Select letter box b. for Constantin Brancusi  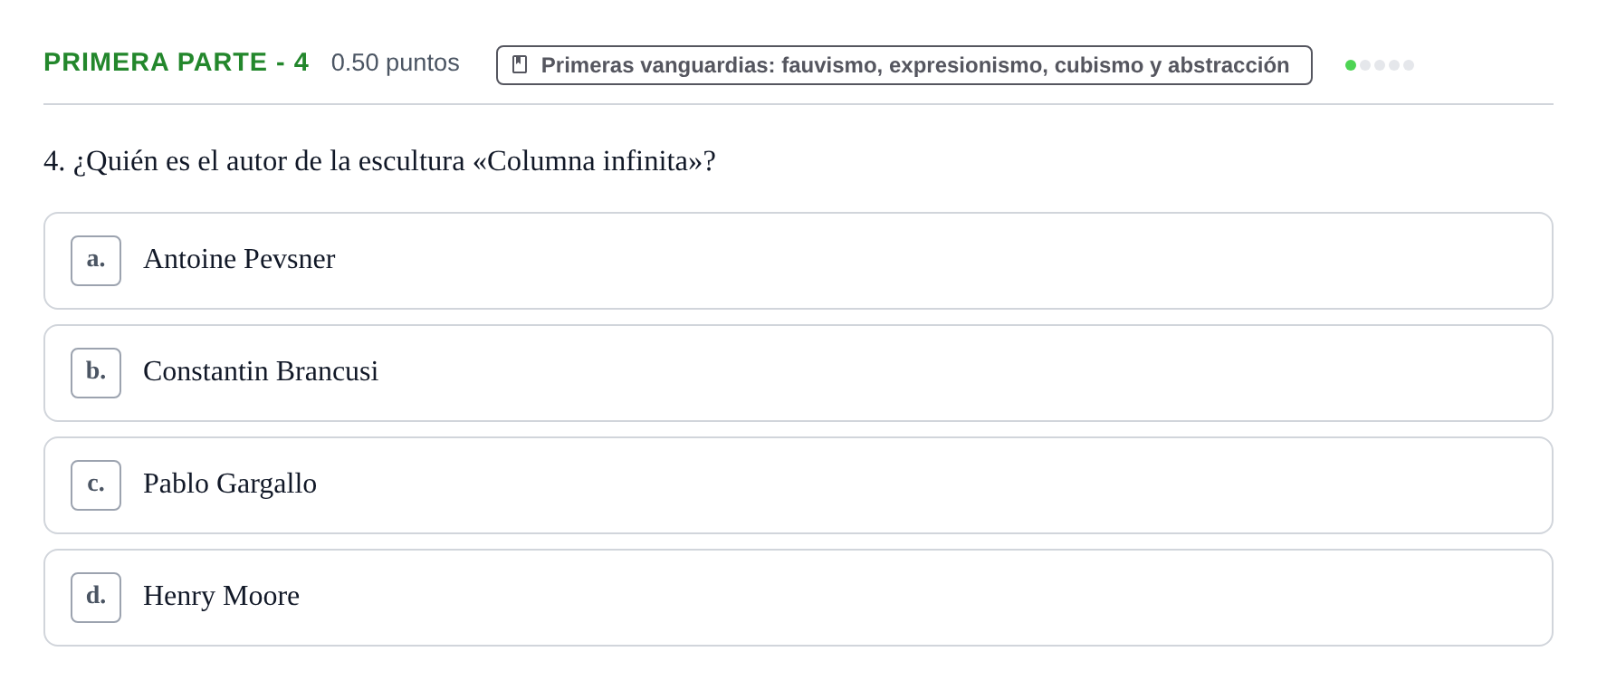(96, 373)
